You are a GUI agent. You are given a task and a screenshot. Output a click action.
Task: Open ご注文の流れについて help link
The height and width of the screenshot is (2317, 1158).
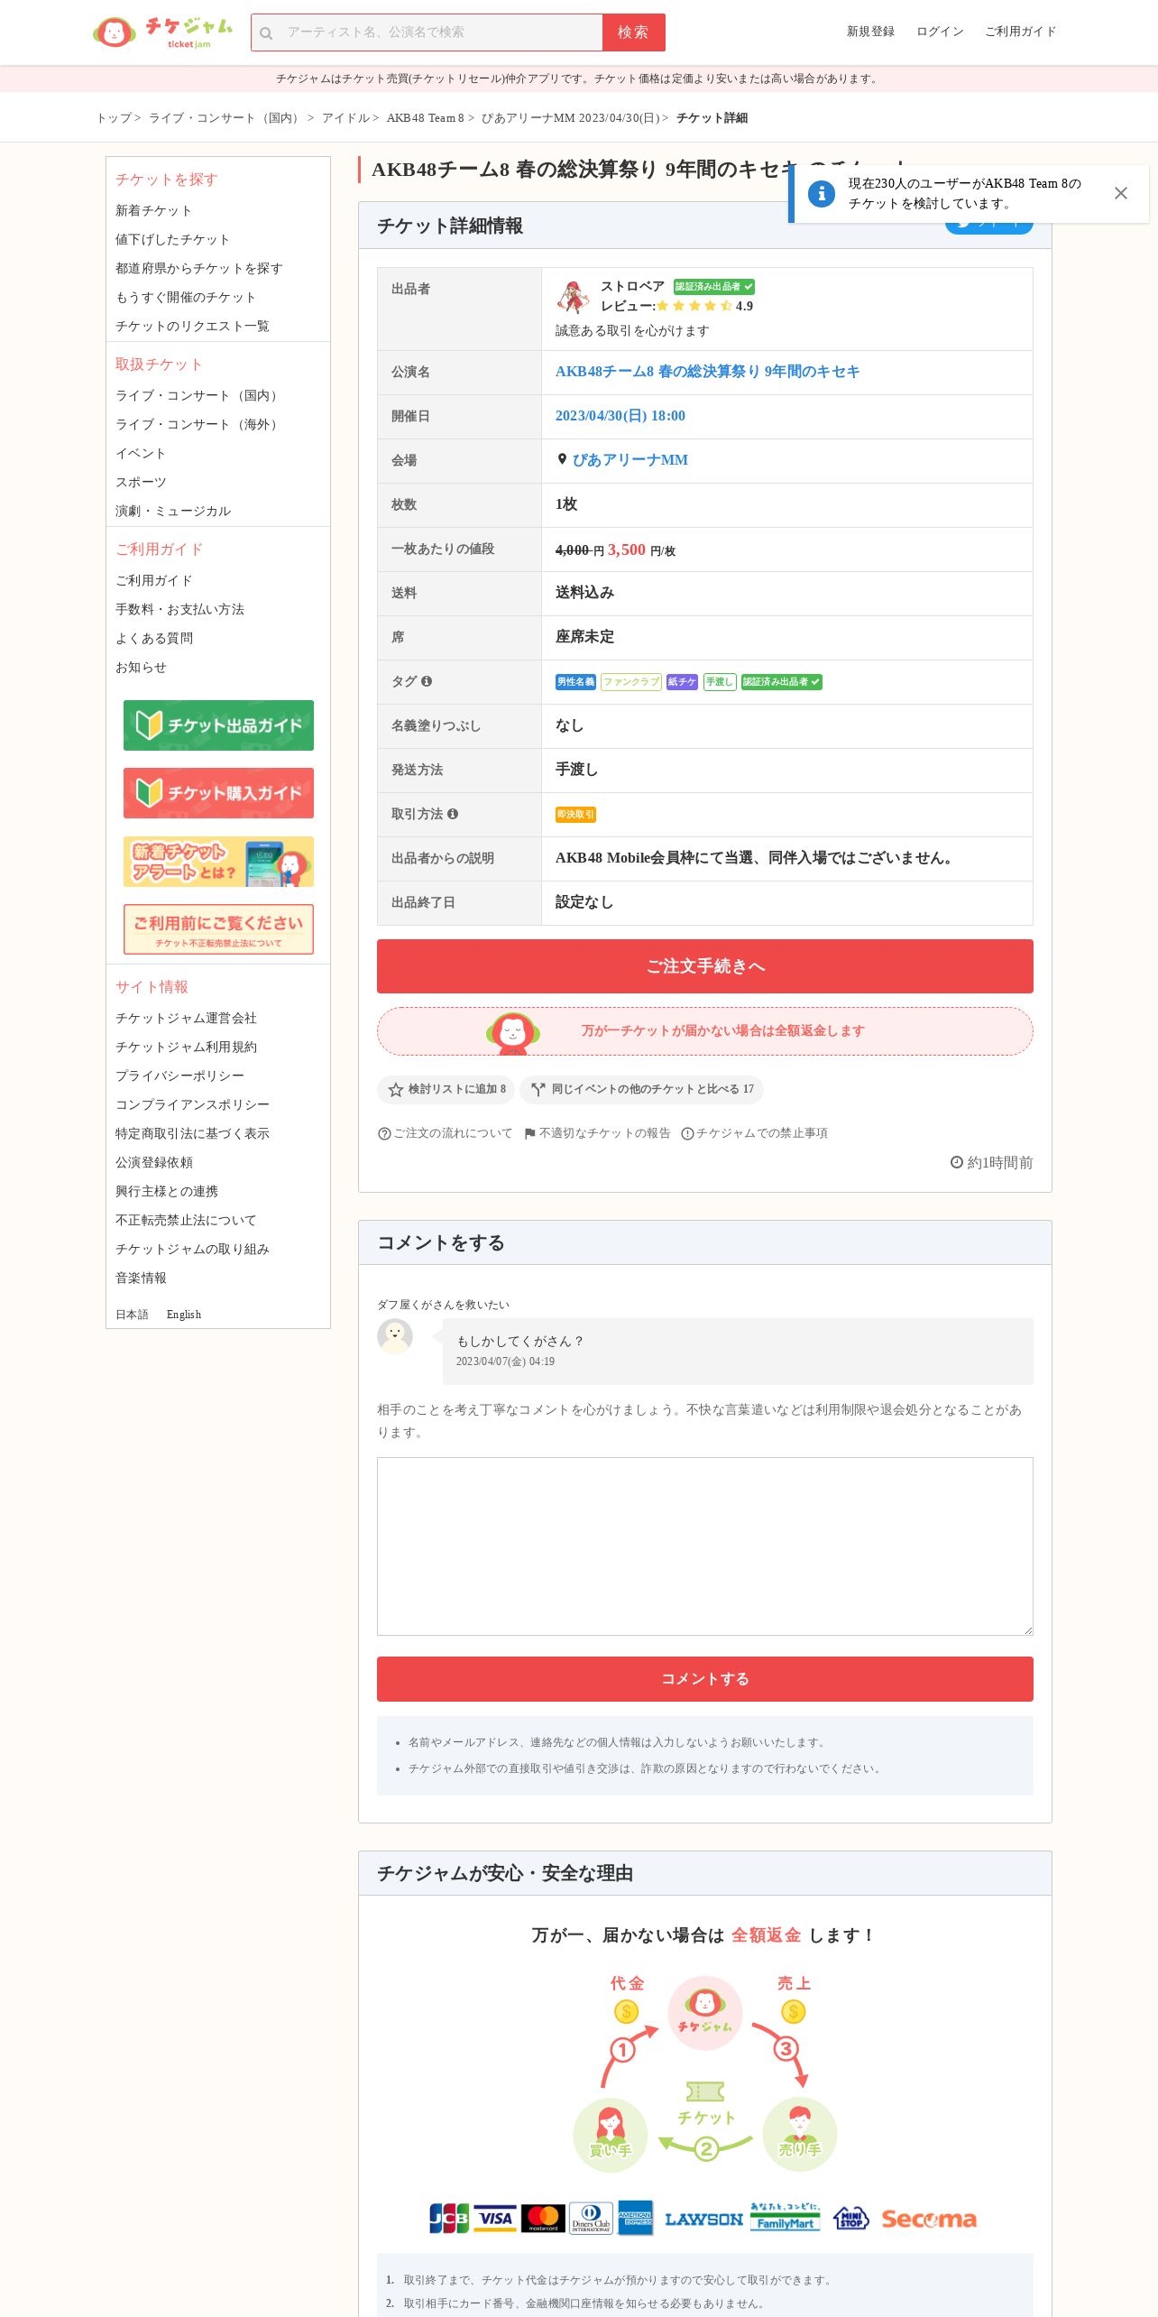point(445,1133)
